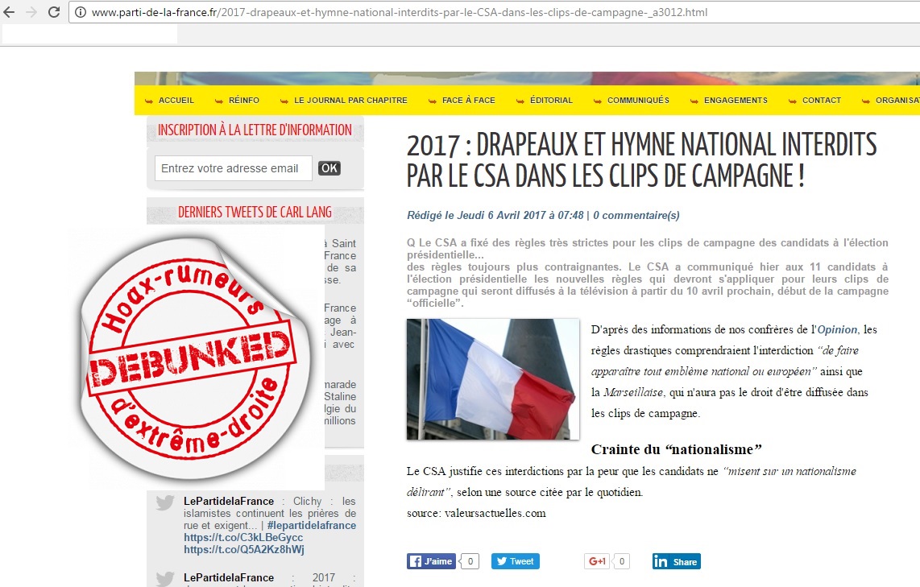Open site info icon in address bar
920x587 pixels.
coord(81,12)
